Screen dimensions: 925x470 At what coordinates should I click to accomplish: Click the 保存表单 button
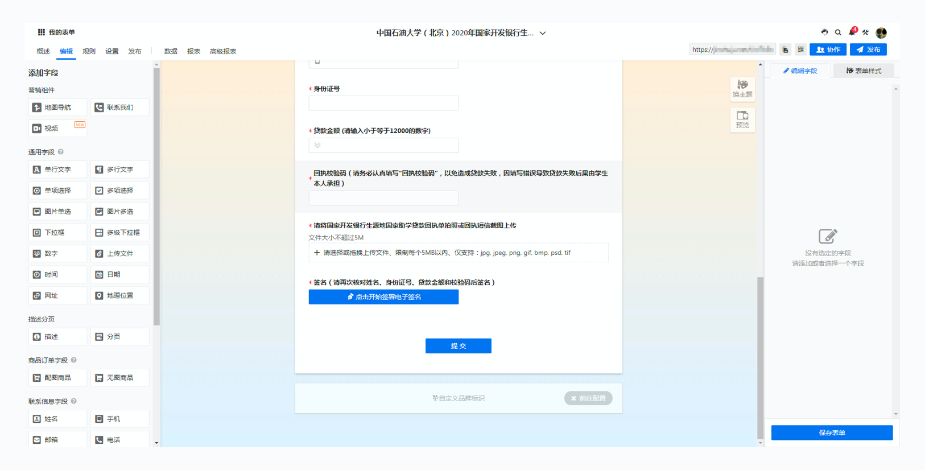click(832, 433)
